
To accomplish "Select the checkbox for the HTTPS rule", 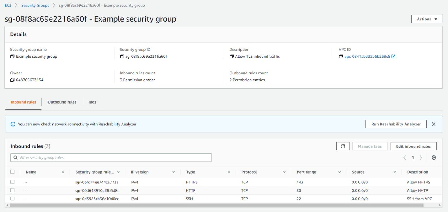I will [x=13, y=182].
